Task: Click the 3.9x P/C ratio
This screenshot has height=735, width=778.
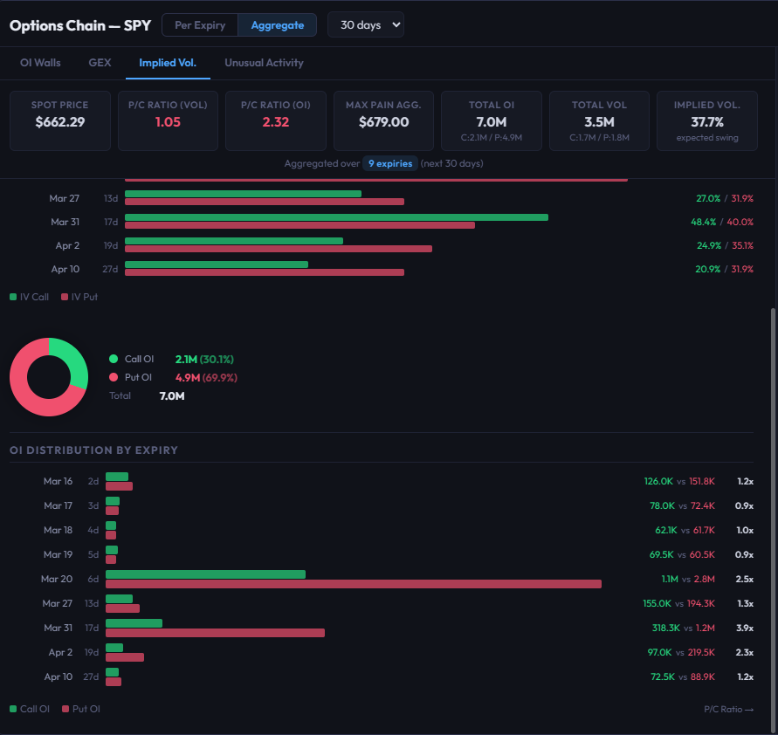Action: coord(745,628)
